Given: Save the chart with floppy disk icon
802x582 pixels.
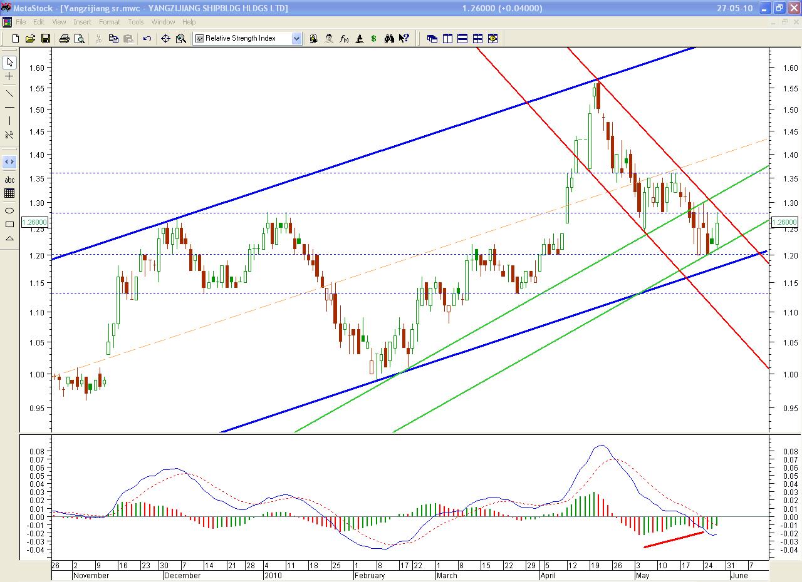Looking at the screenshot, I should pos(45,39).
